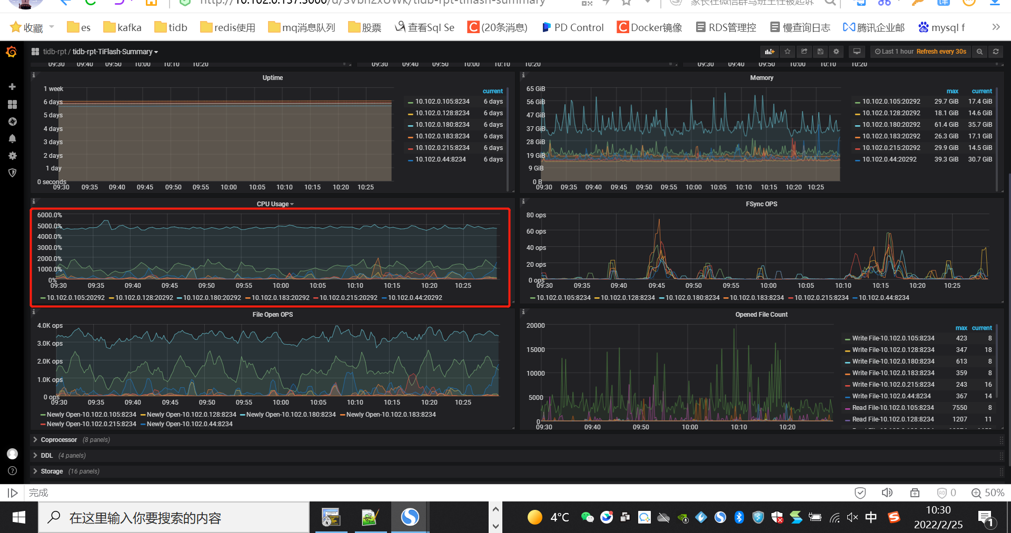Zoom out time range with magnifier icon

979,52
